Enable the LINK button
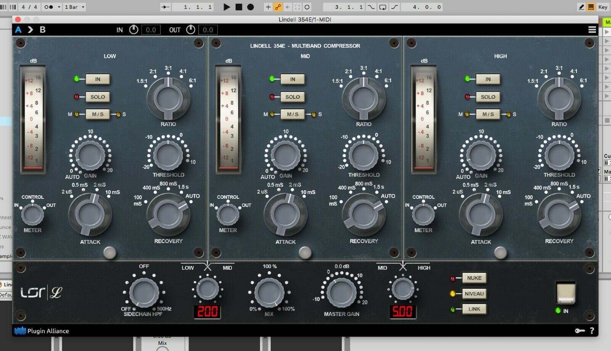Image resolution: width=611 pixels, height=351 pixels. [x=474, y=309]
